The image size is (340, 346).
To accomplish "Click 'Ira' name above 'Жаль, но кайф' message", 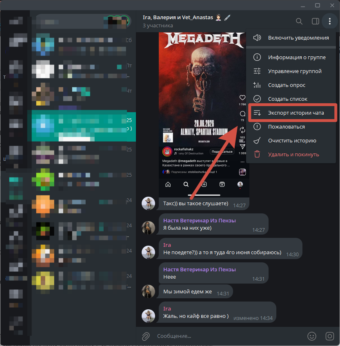I will tap(167, 309).
